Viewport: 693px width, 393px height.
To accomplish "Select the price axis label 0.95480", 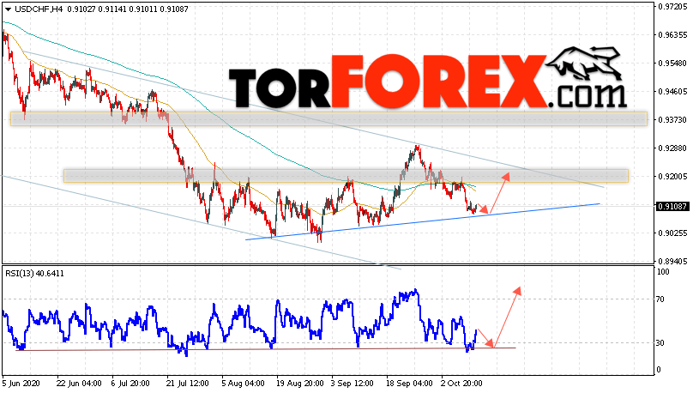I will tap(672, 63).
